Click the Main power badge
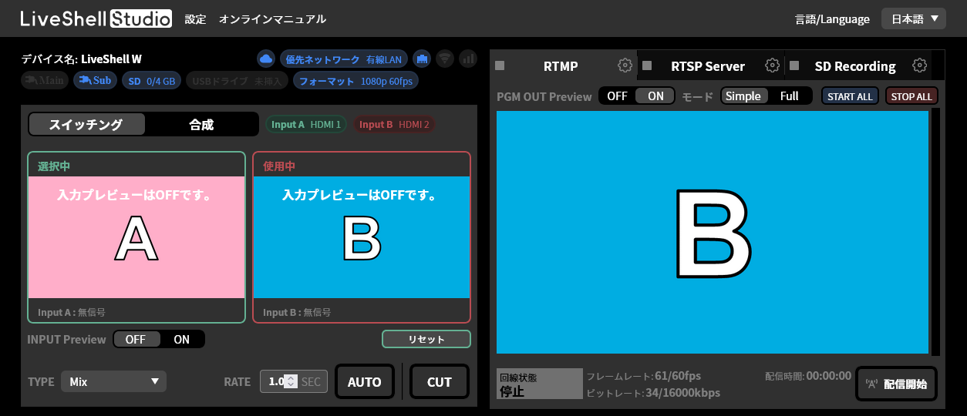967x416 pixels. (45, 80)
